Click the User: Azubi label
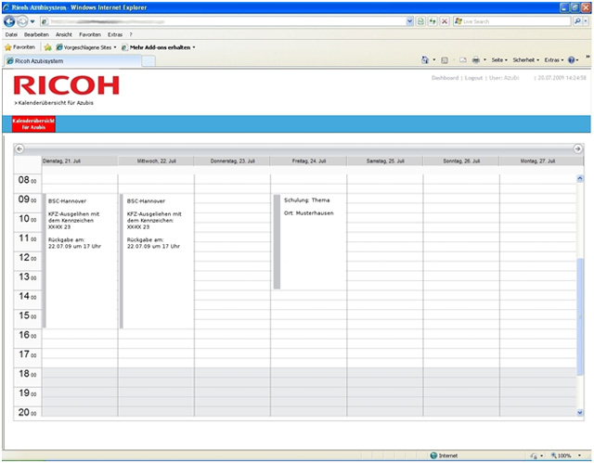Image resolution: width=594 pixels, height=463 pixels. [504, 78]
